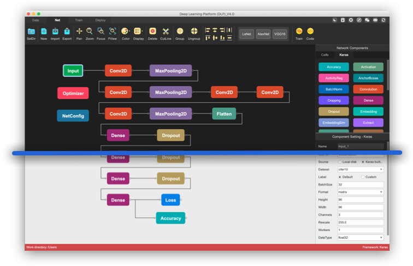Select the Flatten node on canvas

pos(224,114)
